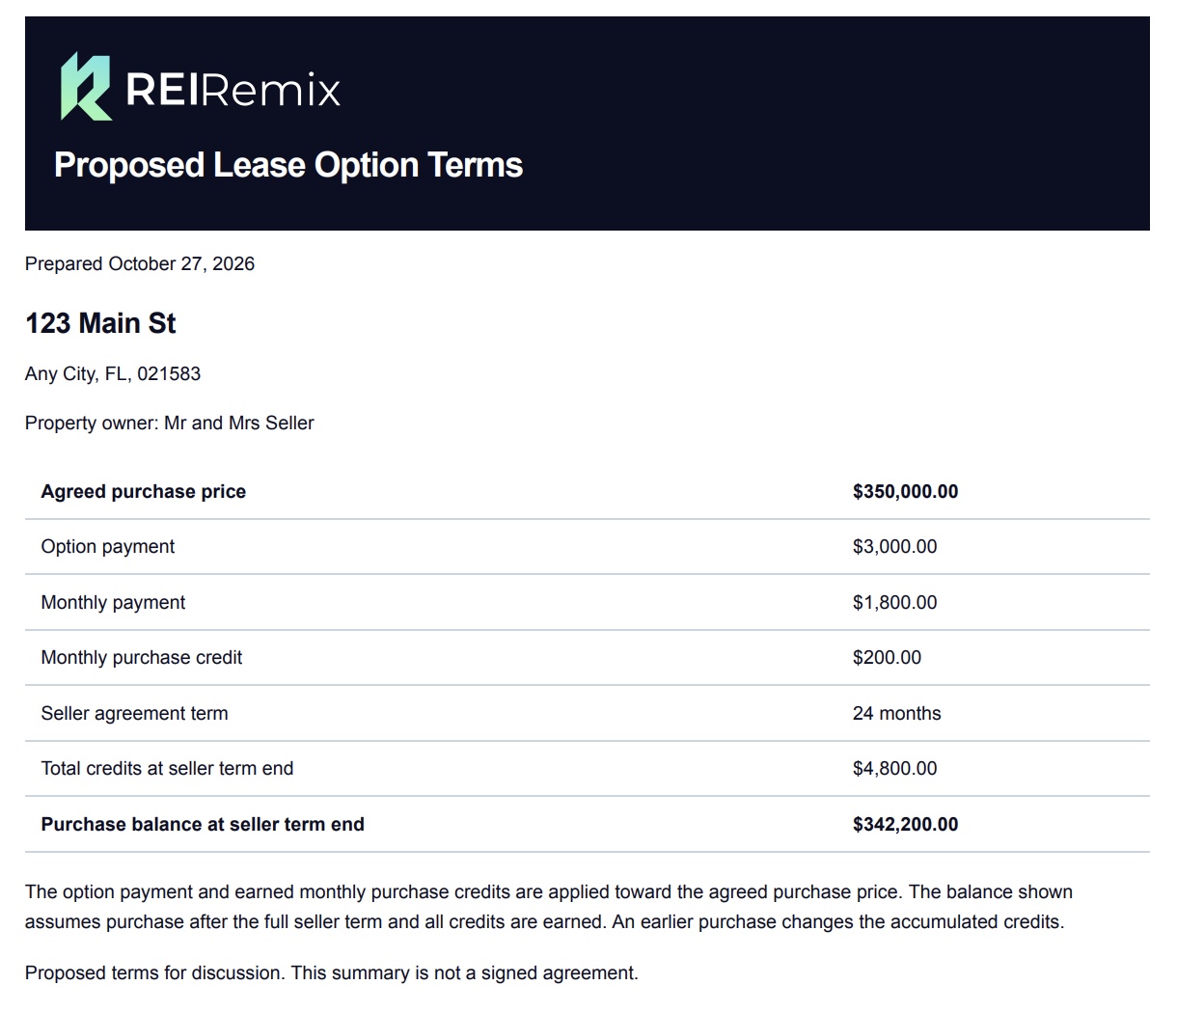Select the 'Monthly payment' row label
1177x1013 pixels.
113,603
